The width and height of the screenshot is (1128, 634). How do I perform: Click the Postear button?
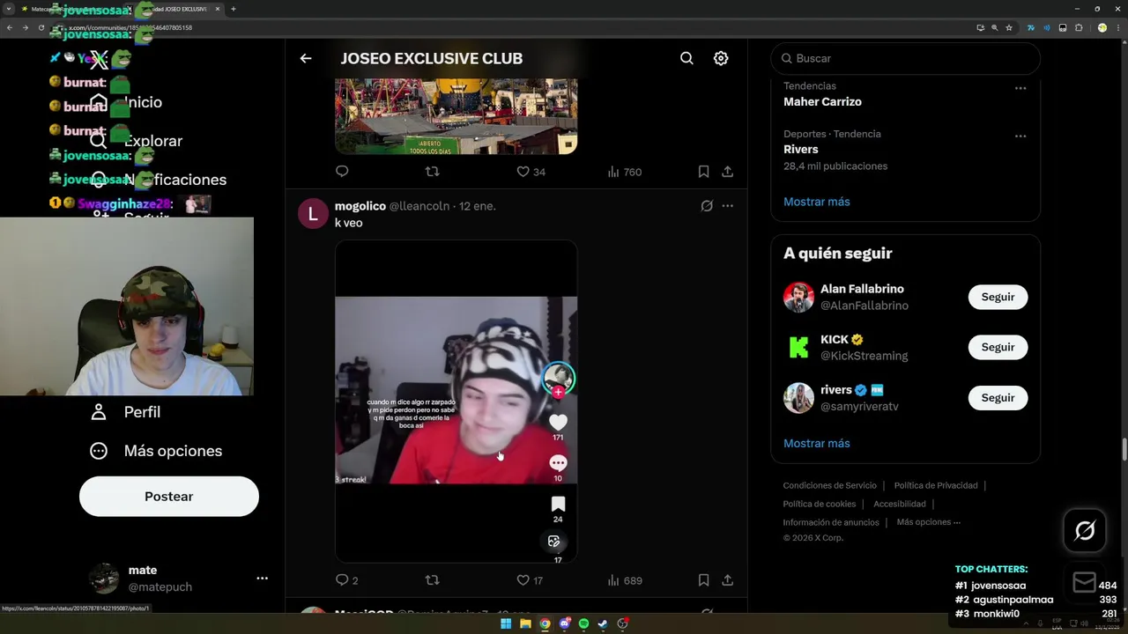169,497
